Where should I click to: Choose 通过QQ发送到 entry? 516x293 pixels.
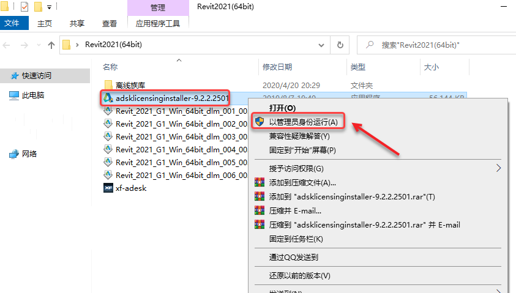tap(294, 257)
